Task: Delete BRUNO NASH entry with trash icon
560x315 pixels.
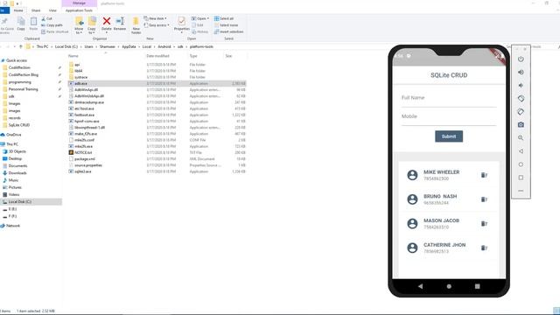Action: 484,199
